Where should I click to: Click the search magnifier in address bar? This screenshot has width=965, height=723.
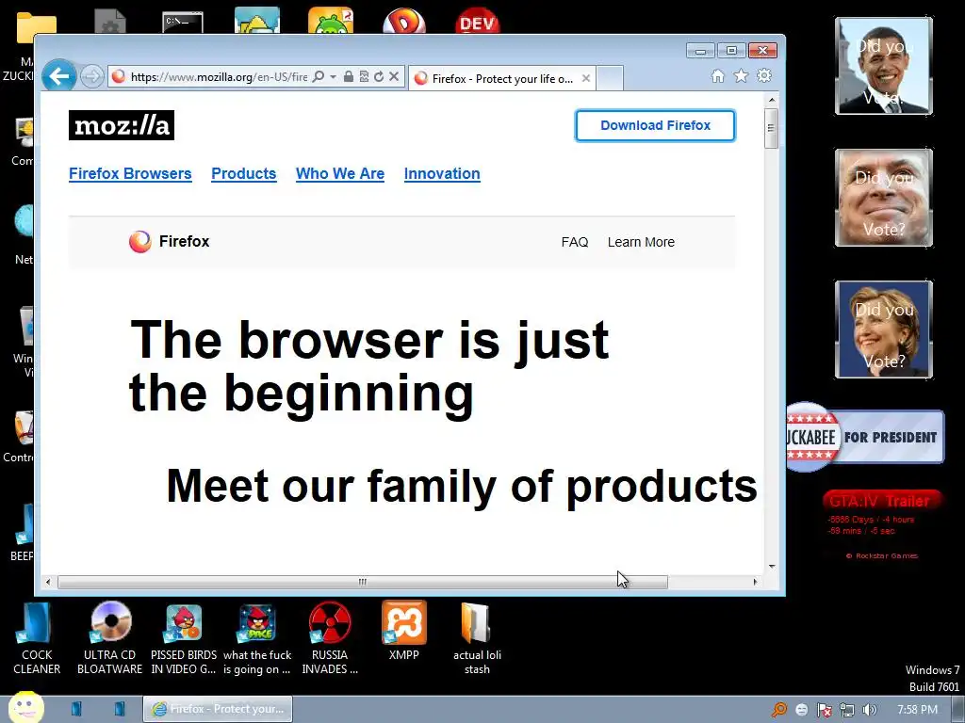(x=319, y=77)
